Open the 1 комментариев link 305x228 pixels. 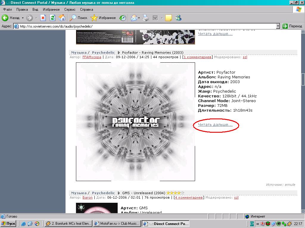point(197,57)
